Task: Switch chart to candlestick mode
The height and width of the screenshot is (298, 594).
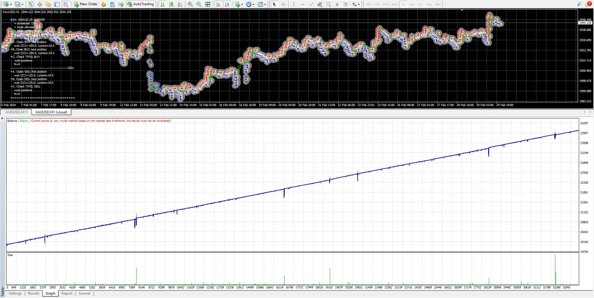Action: tap(172, 4)
